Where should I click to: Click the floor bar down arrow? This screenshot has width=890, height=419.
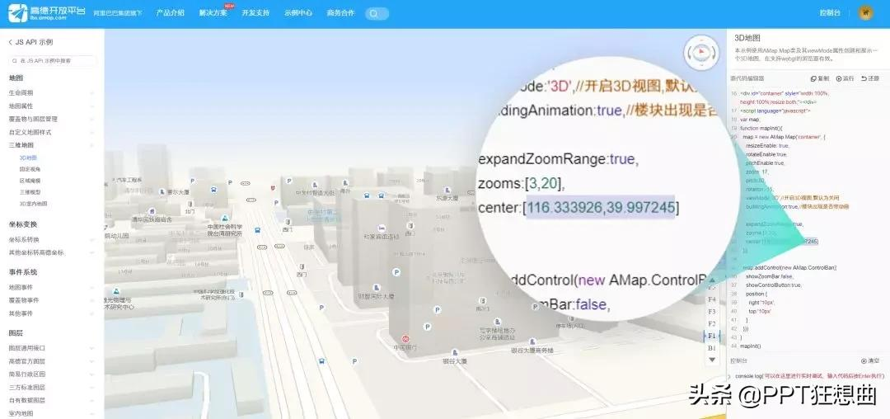pos(712,360)
